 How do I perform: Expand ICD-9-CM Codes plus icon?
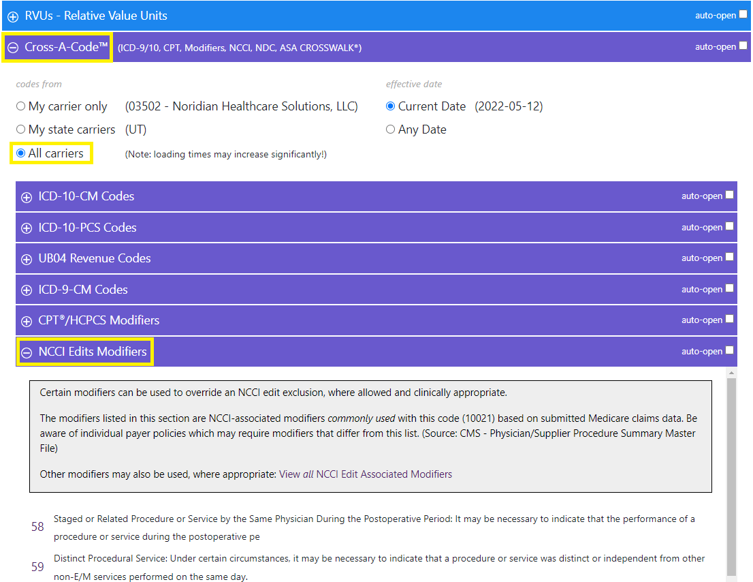(x=27, y=290)
